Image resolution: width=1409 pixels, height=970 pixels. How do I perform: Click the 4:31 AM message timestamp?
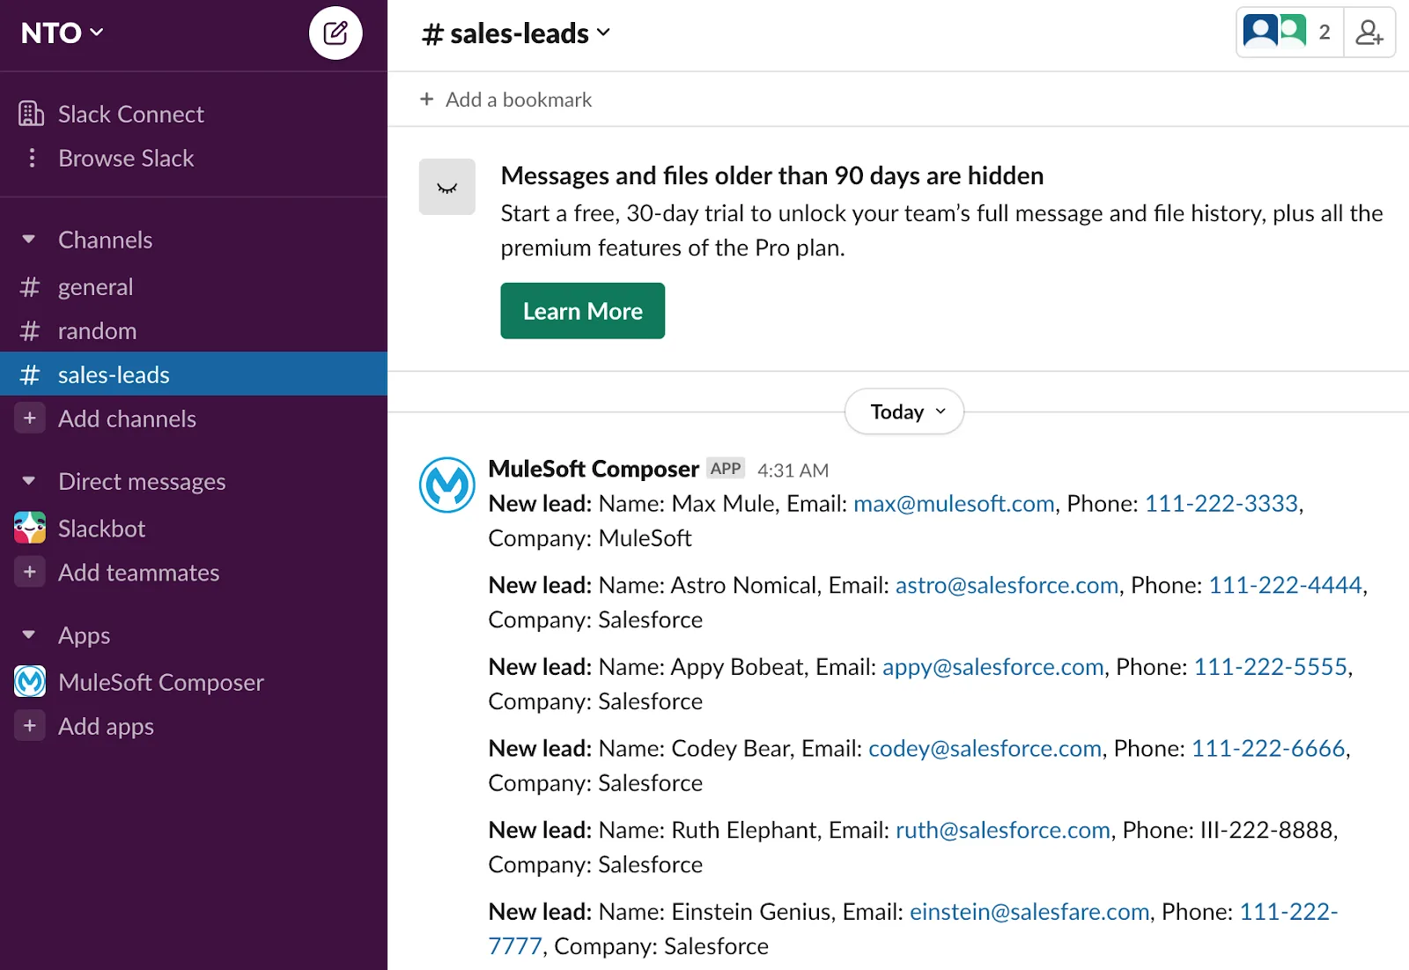click(793, 470)
